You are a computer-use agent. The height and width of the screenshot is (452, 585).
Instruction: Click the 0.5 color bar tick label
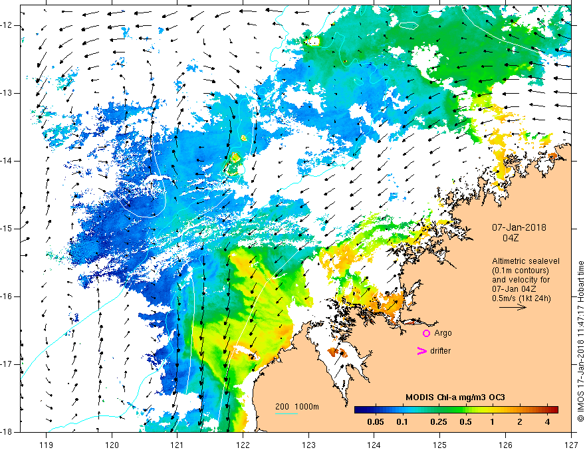[465, 422]
